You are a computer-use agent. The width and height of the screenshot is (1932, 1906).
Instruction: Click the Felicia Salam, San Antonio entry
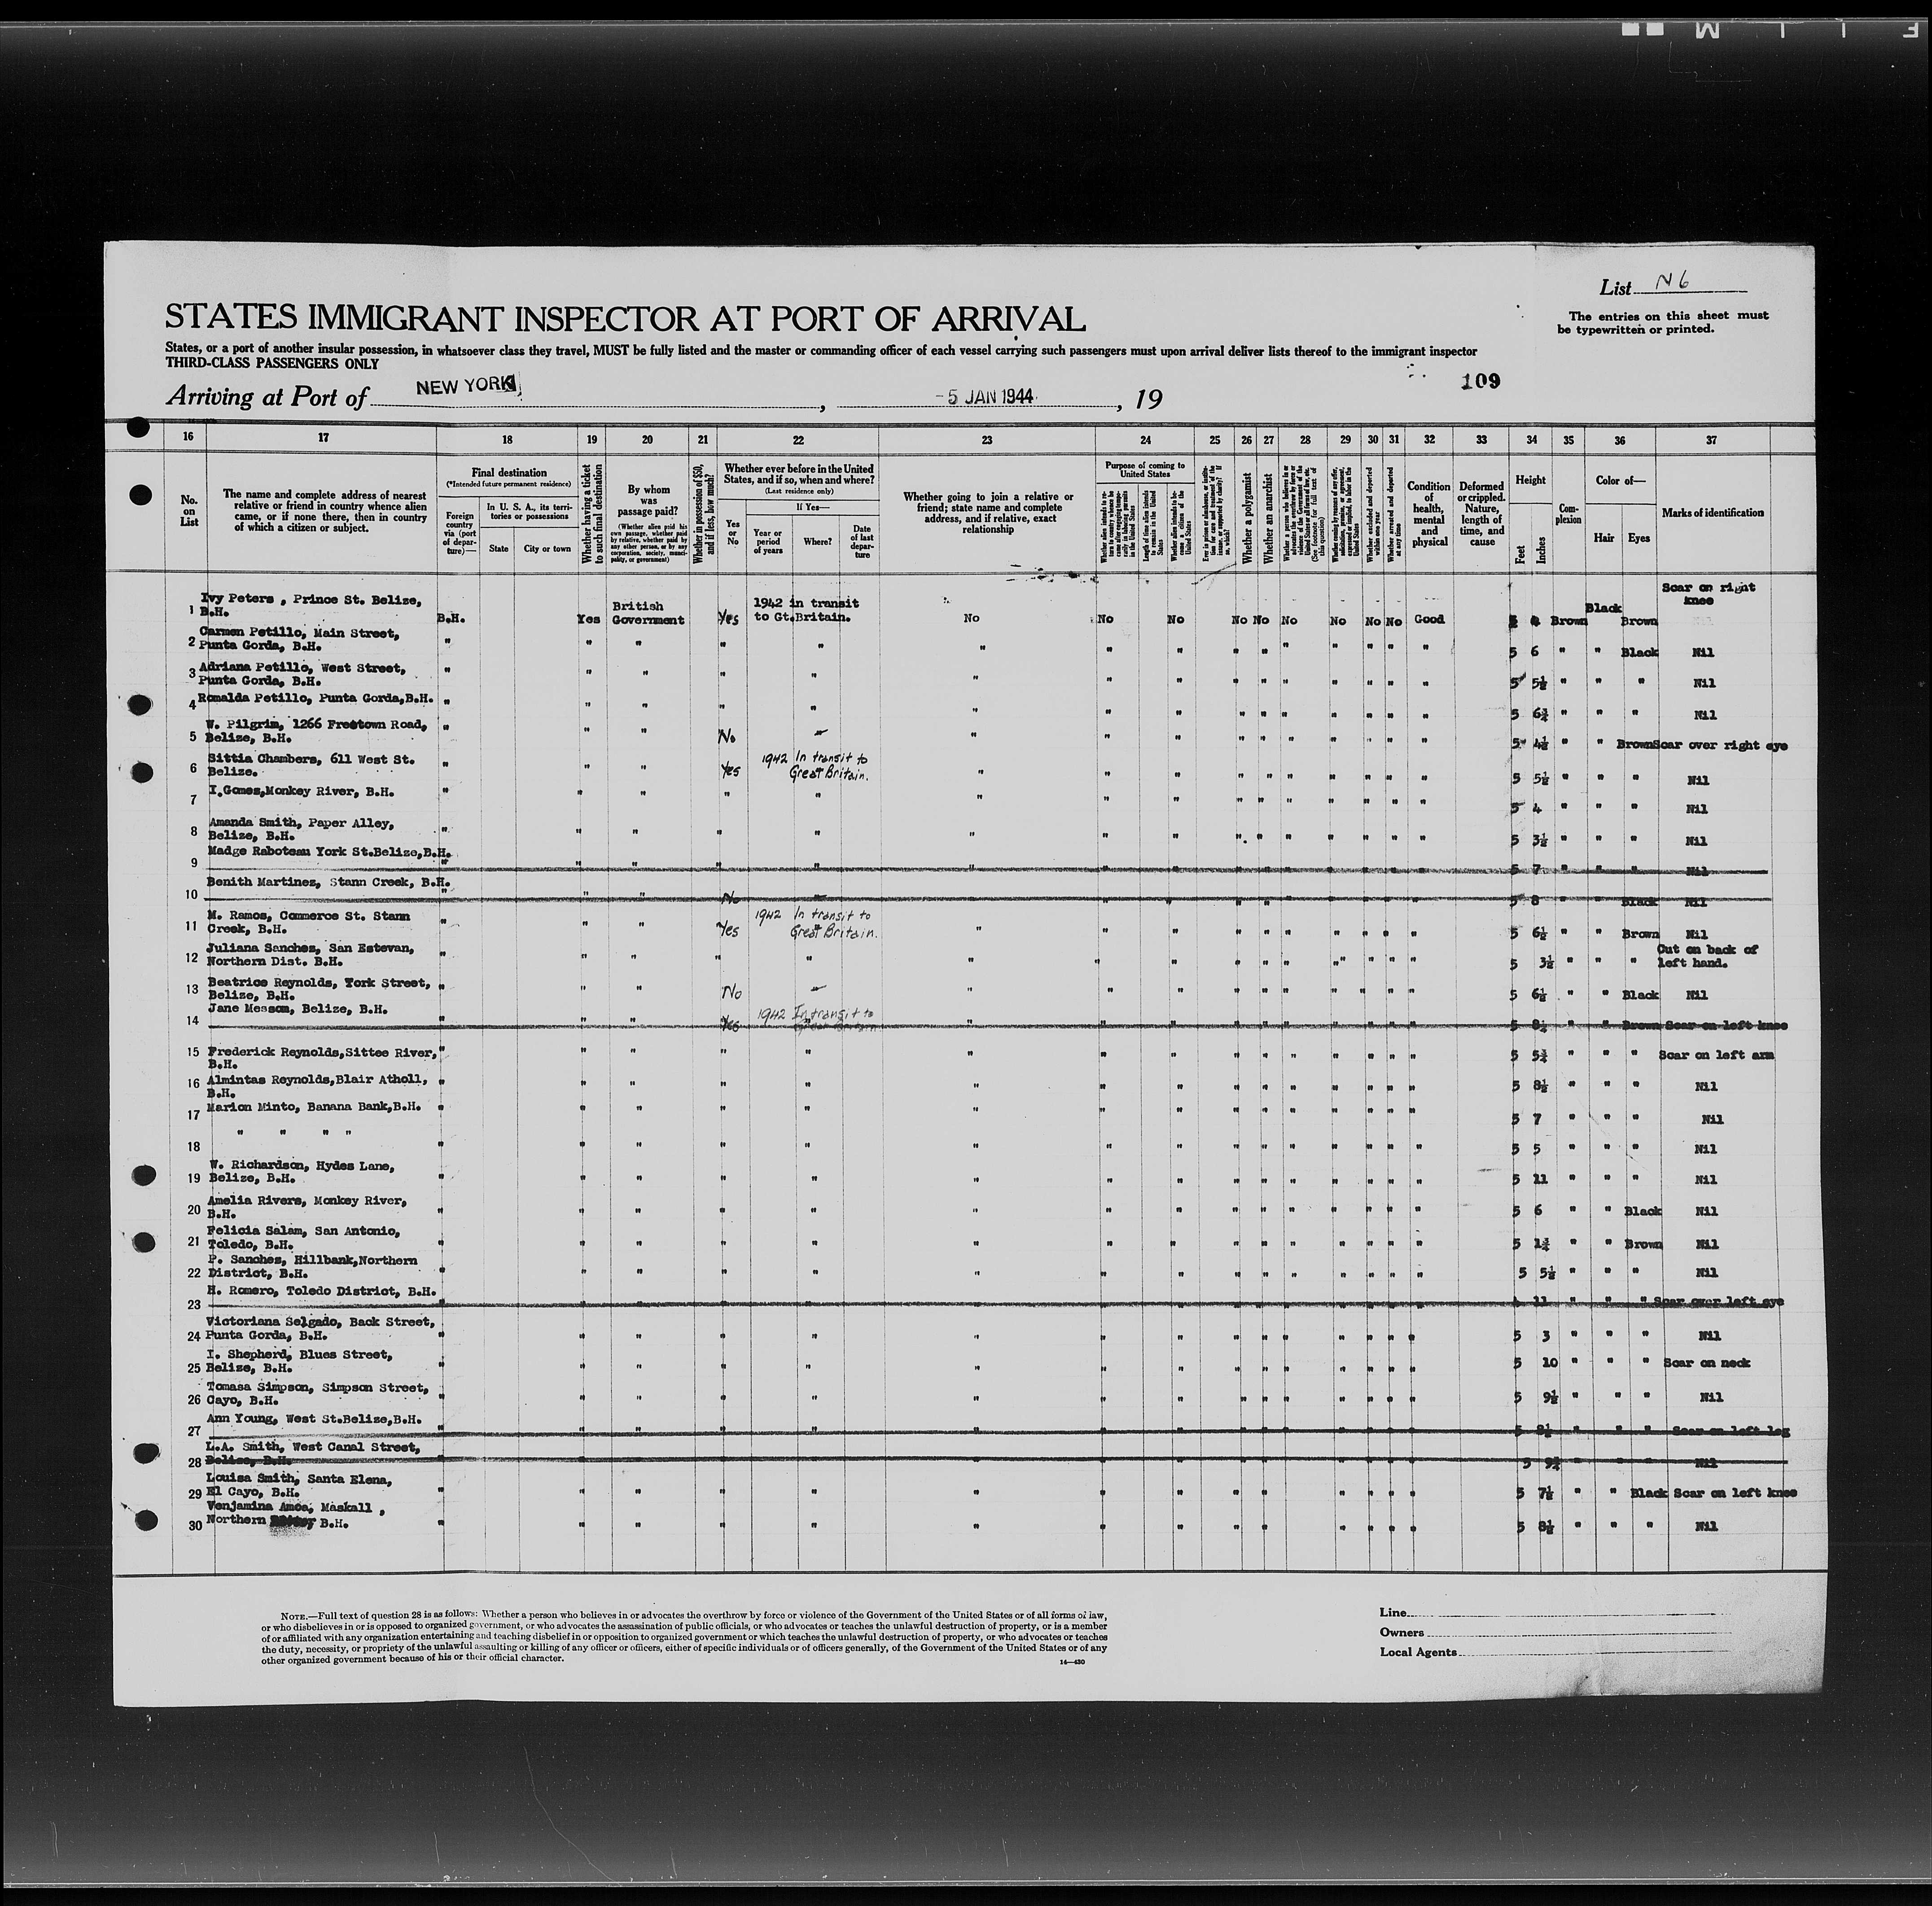pos(303,1237)
